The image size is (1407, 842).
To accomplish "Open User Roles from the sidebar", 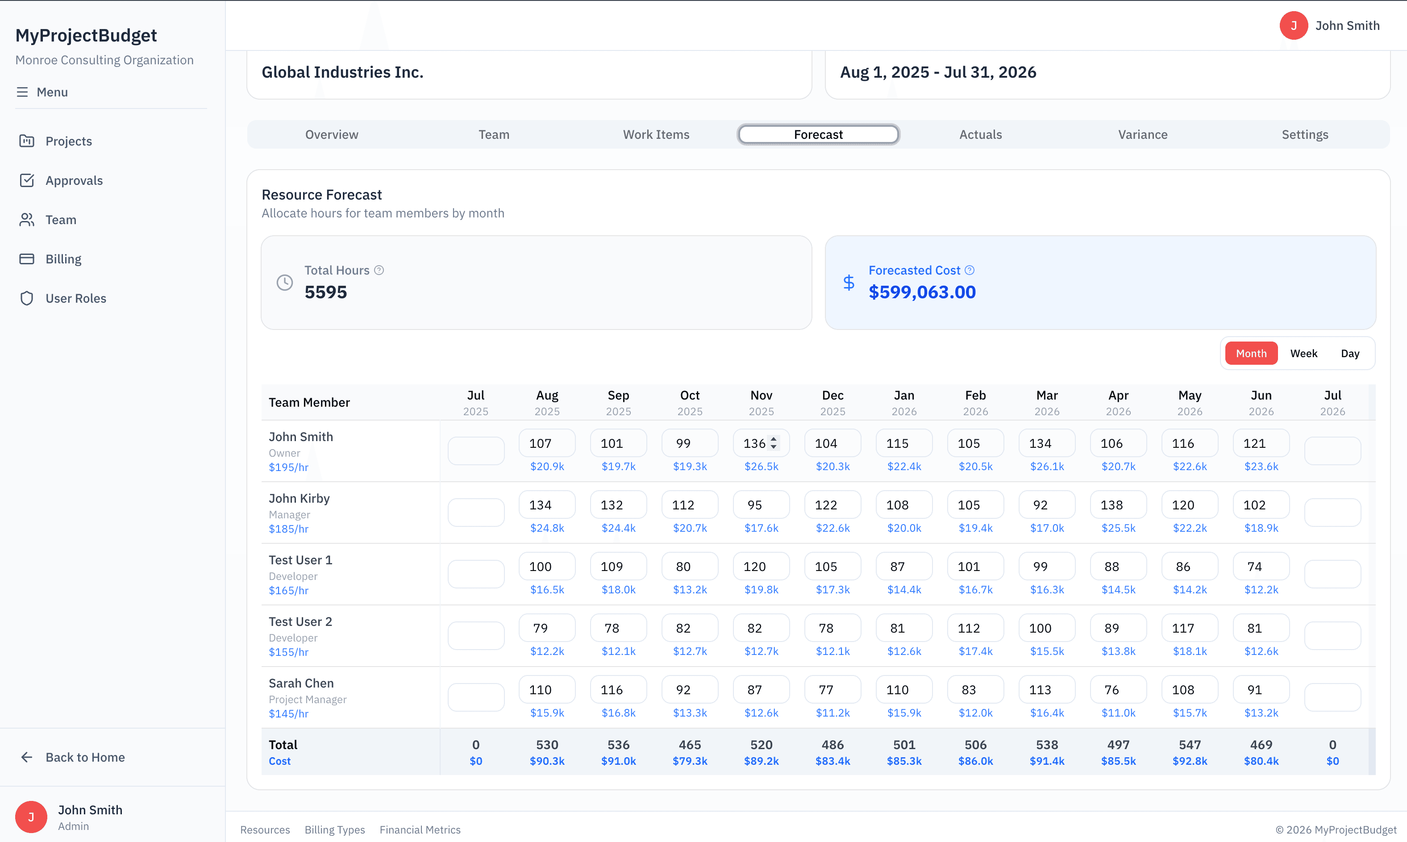I will coord(27,298).
